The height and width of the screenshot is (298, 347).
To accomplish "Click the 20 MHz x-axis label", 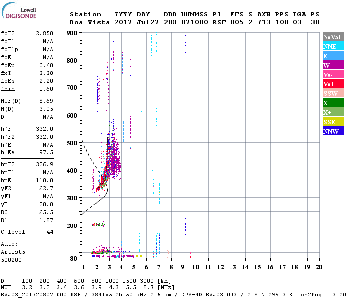I will click(x=319, y=267).
